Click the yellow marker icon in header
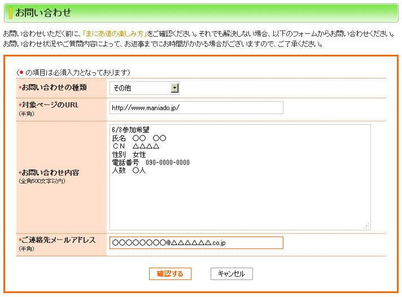Viewport: 402px width, 297px height. pos(11,12)
